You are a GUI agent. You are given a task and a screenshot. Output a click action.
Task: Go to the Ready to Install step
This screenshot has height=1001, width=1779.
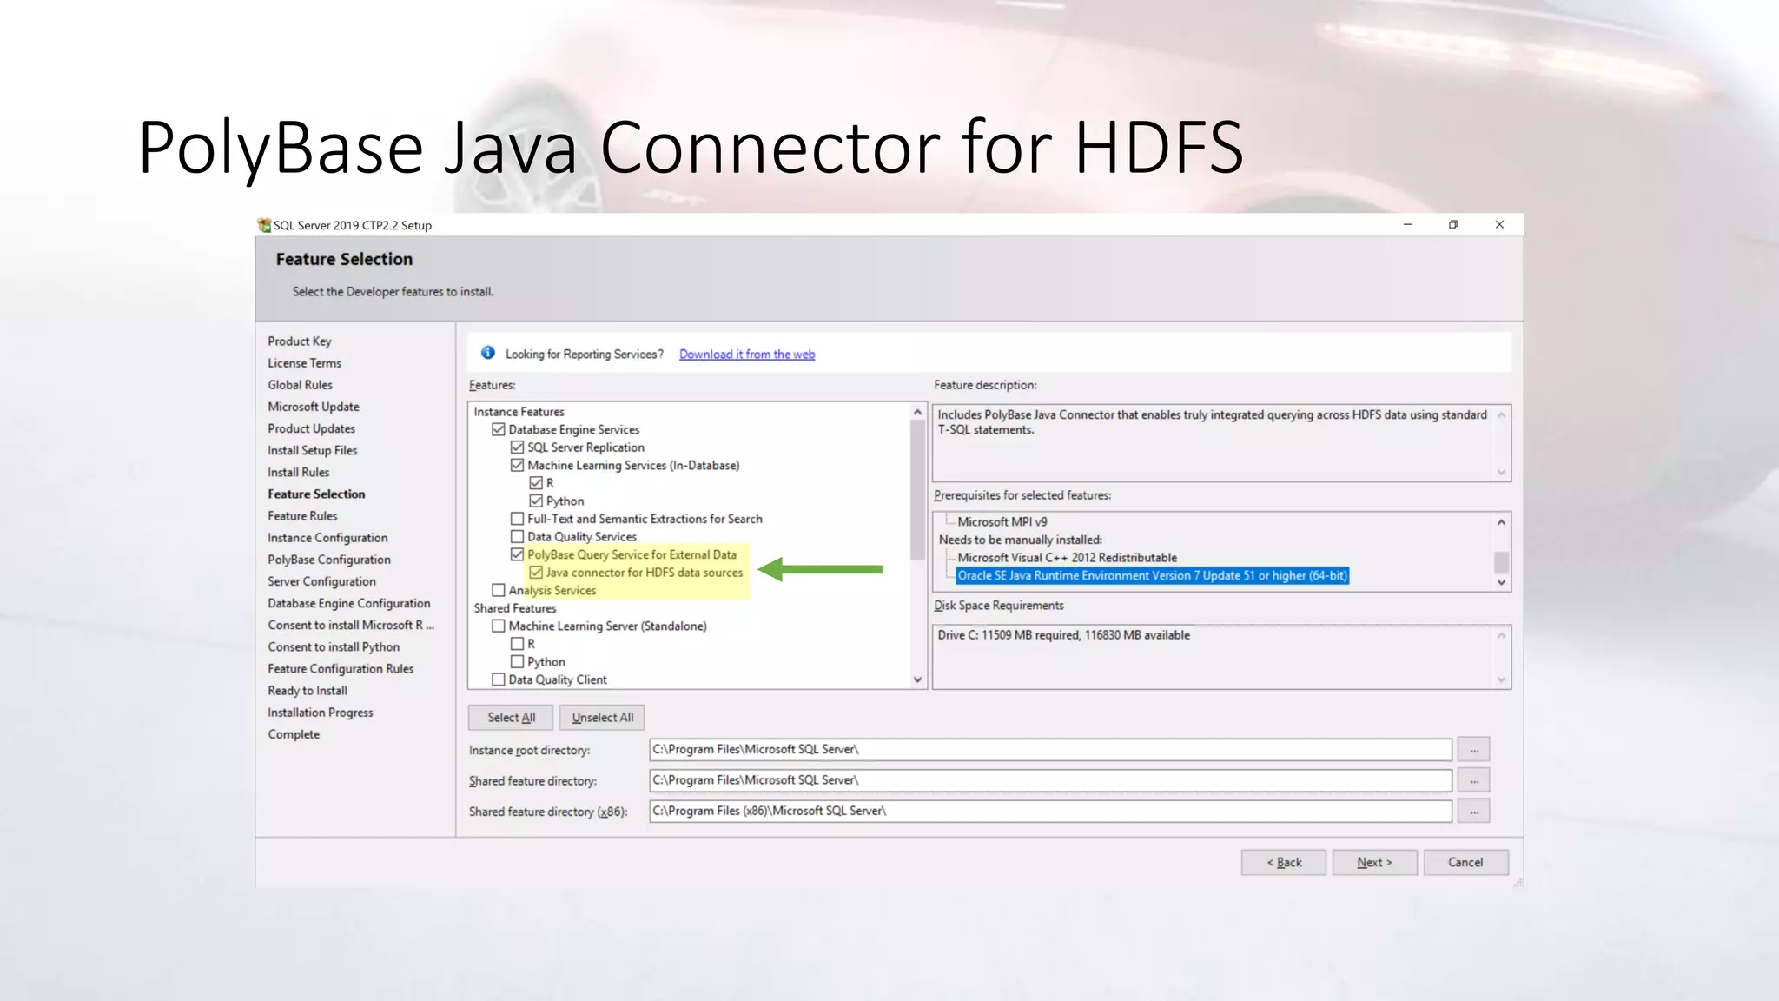tap(308, 691)
